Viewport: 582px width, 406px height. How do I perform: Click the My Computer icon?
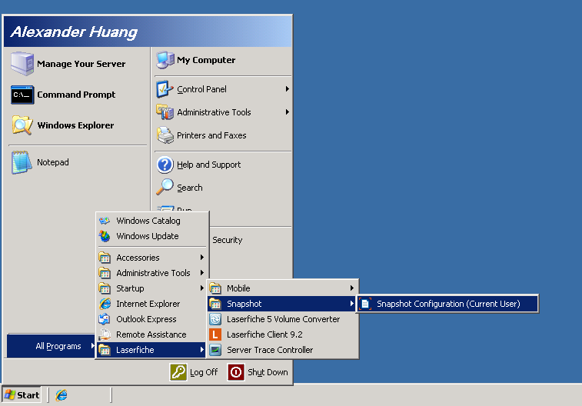pos(165,60)
